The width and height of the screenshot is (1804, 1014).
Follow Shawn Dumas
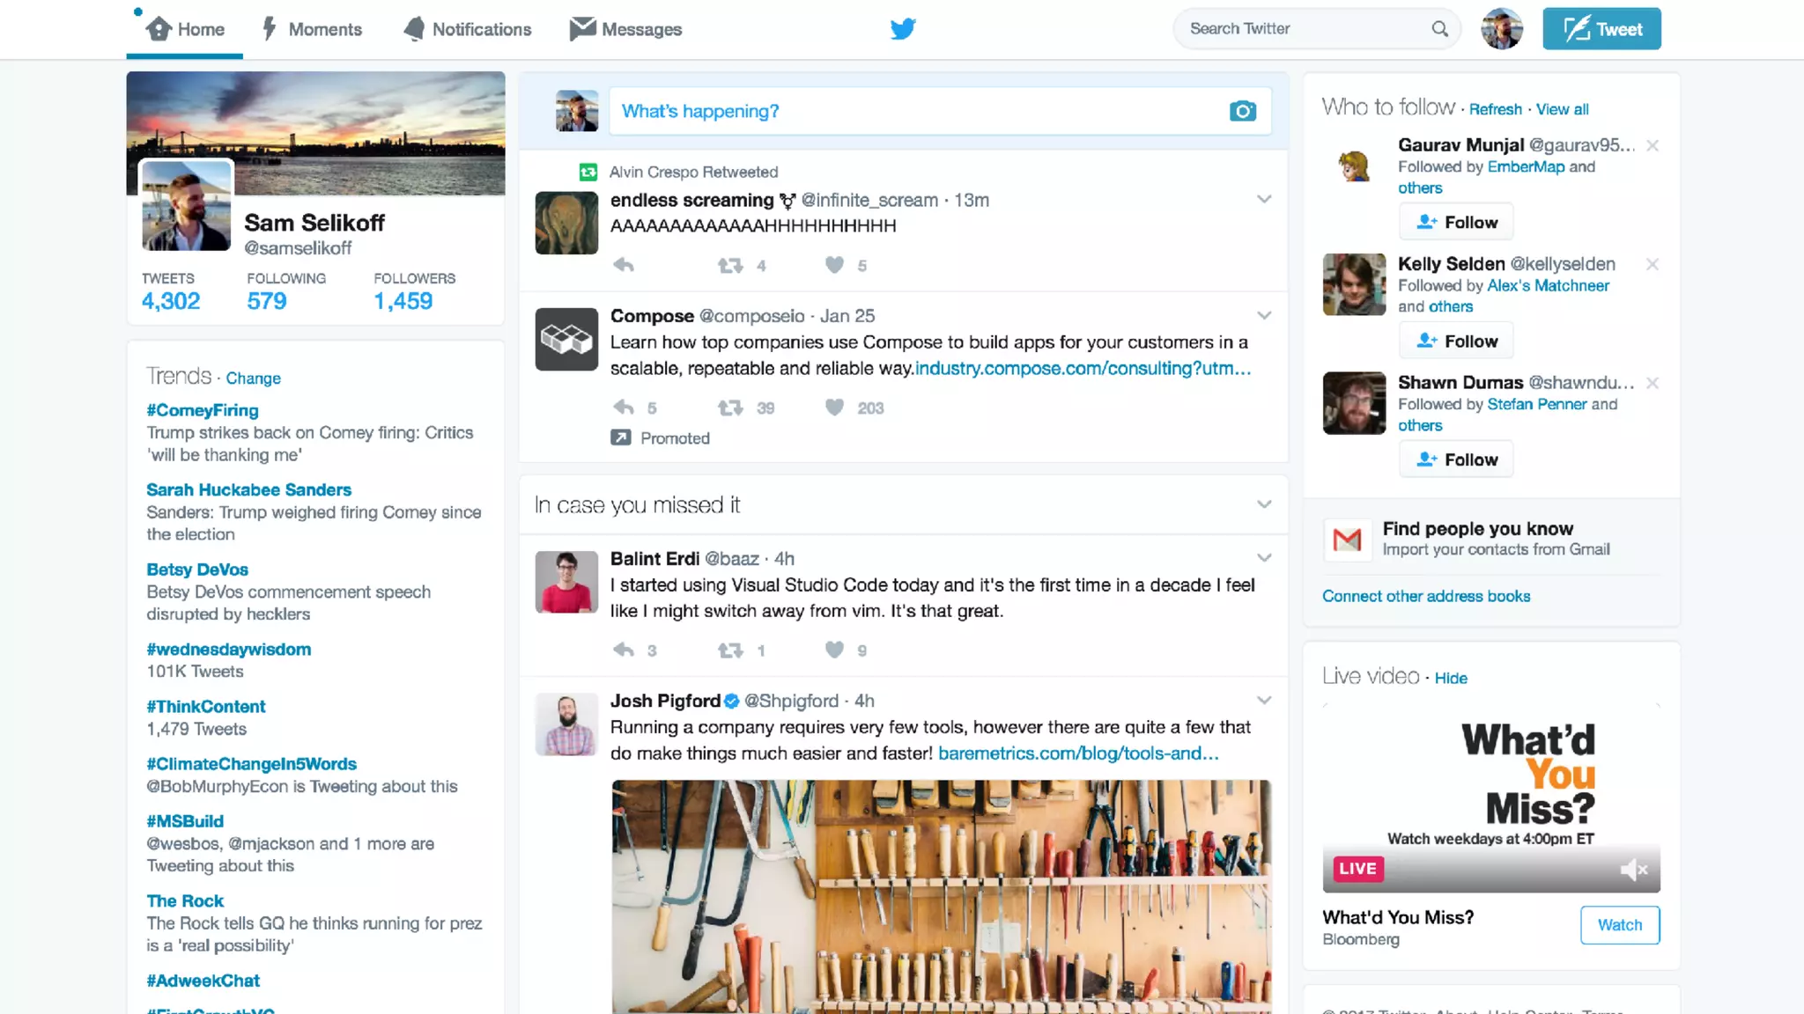click(x=1456, y=459)
